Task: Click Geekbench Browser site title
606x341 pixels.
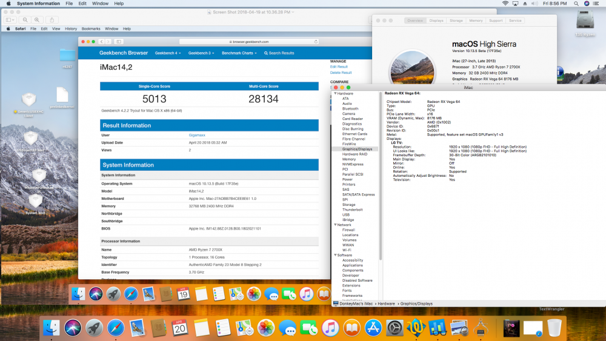Action: (124, 53)
